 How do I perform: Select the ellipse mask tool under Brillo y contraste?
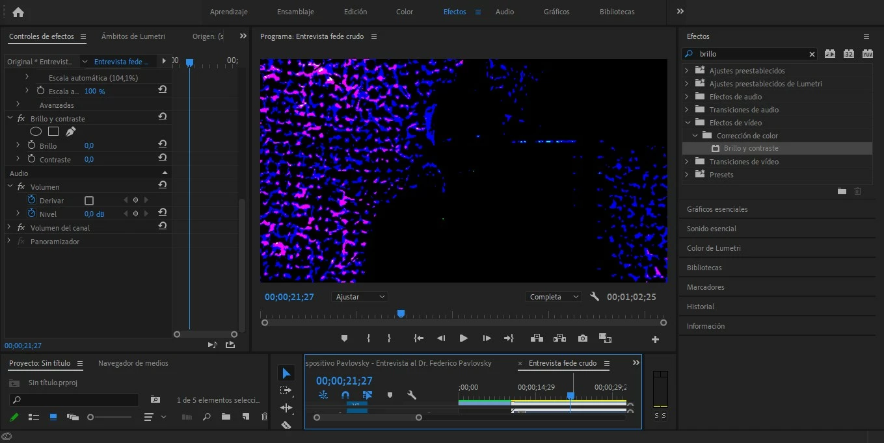coord(36,132)
